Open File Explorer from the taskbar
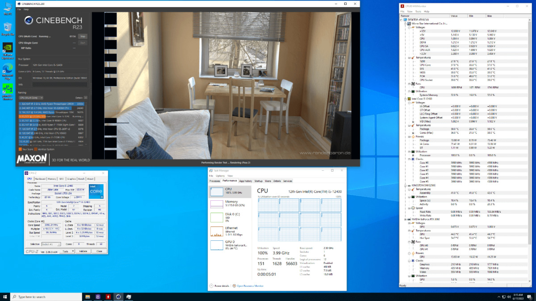Image resolution: width=536 pixels, height=301 pixels. [x=88, y=297]
